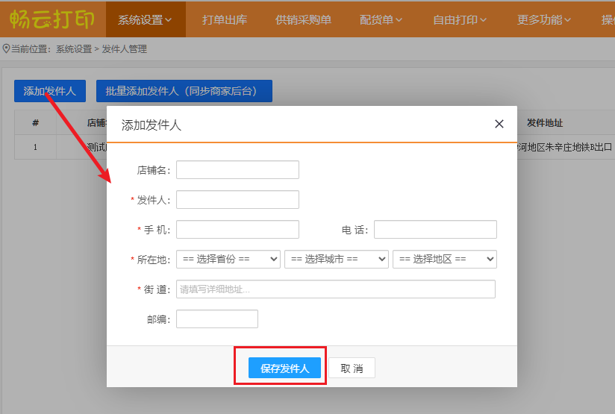Expand the 配货单 dropdown menu
Viewport: 615px width, 414px height.
pyautogui.click(x=381, y=20)
